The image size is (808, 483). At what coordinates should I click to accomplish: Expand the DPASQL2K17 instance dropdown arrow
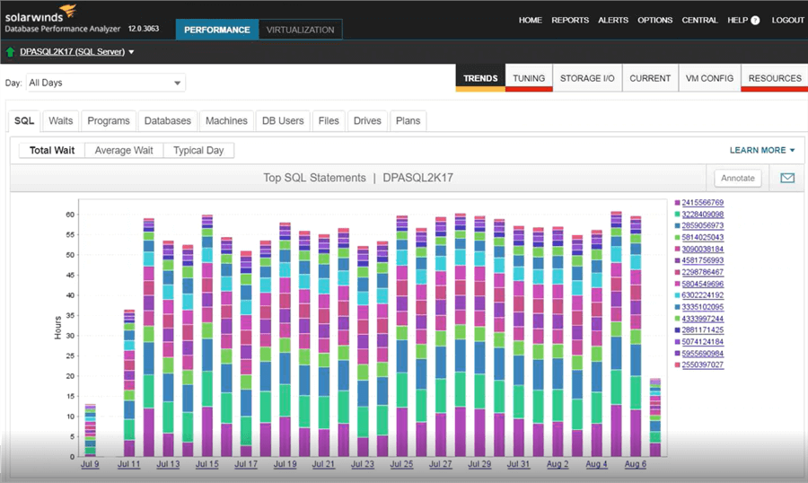pos(131,51)
